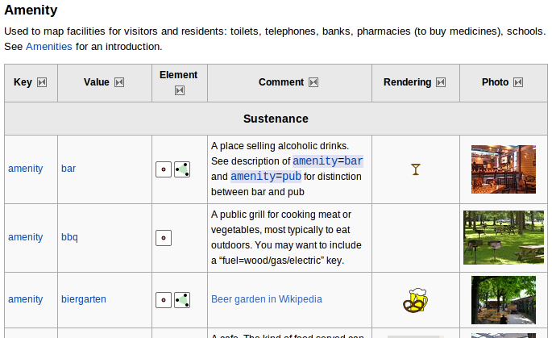Click the area icon in biergarten row
This screenshot has height=338, width=552.
182,299
